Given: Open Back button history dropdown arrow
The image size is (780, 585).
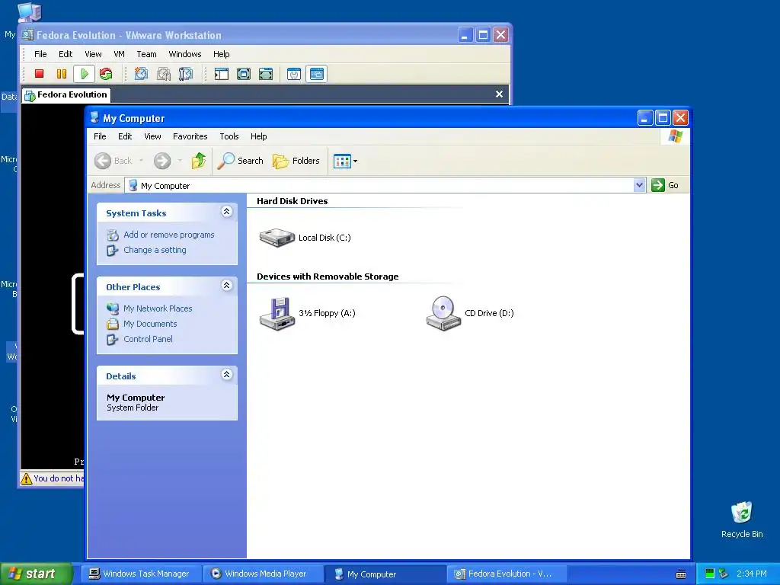Looking at the screenshot, I should 141,161.
